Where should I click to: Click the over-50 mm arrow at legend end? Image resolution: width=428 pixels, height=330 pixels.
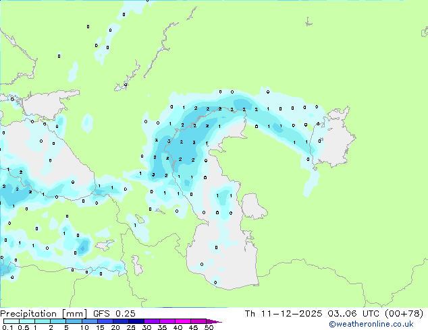214,322
